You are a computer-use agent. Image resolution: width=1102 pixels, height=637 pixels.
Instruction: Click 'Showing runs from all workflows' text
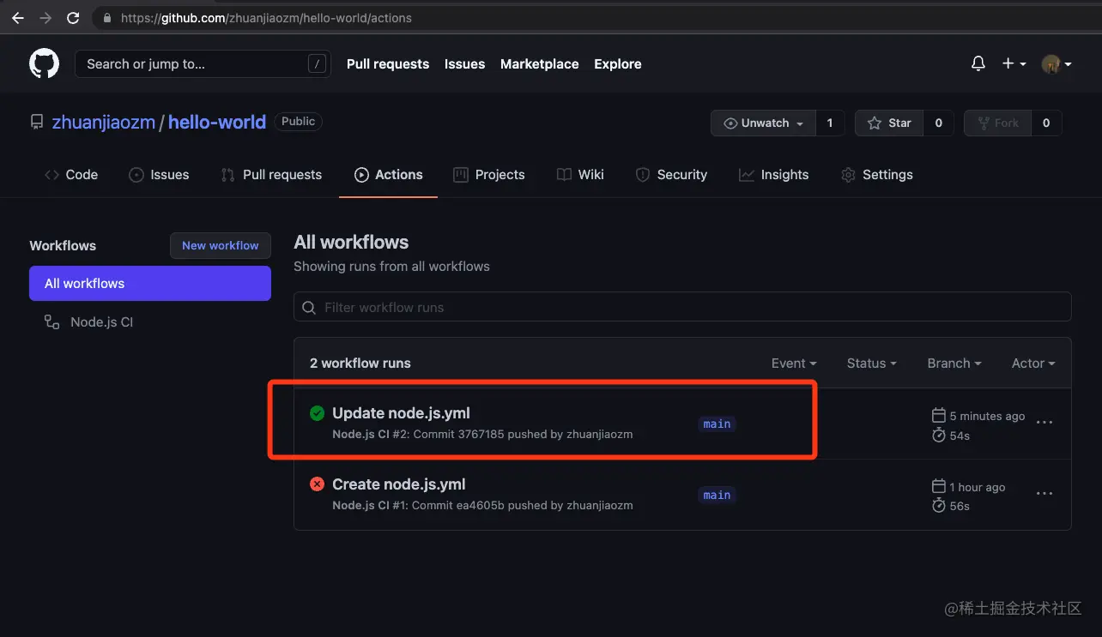click(x=391, y=267)
